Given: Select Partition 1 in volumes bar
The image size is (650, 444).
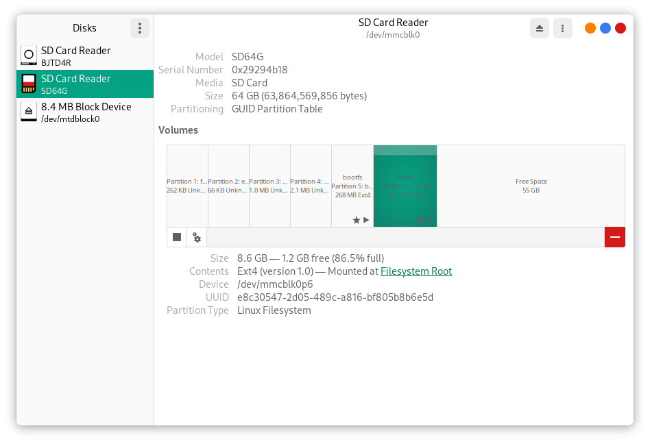Looking at the screenshot, I should [x=187, y=186].
